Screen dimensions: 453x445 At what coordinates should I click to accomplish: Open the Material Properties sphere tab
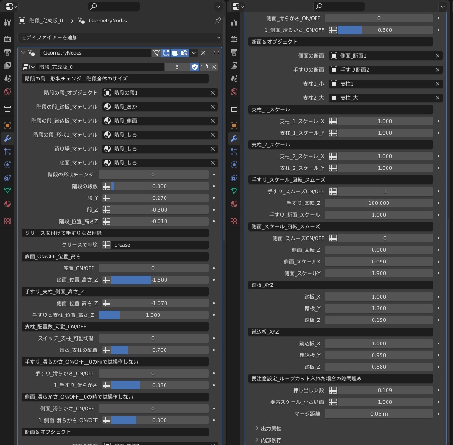pyautogui.click(x=7, y=204)
